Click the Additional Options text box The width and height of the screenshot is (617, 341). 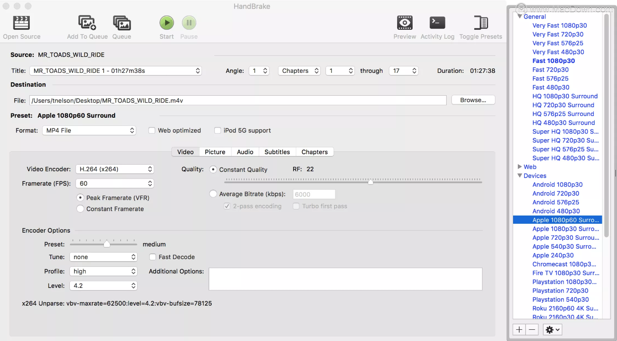(345, 279)
